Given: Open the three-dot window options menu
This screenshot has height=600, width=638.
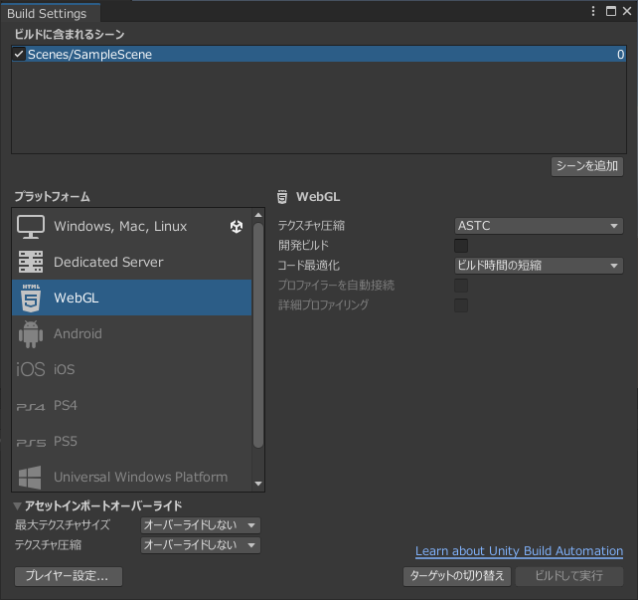Looking at the screenshot, I should [593, 11].
